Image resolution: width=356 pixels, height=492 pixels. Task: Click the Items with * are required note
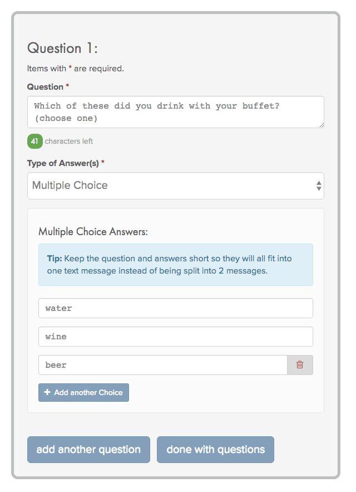pos(76,69)
